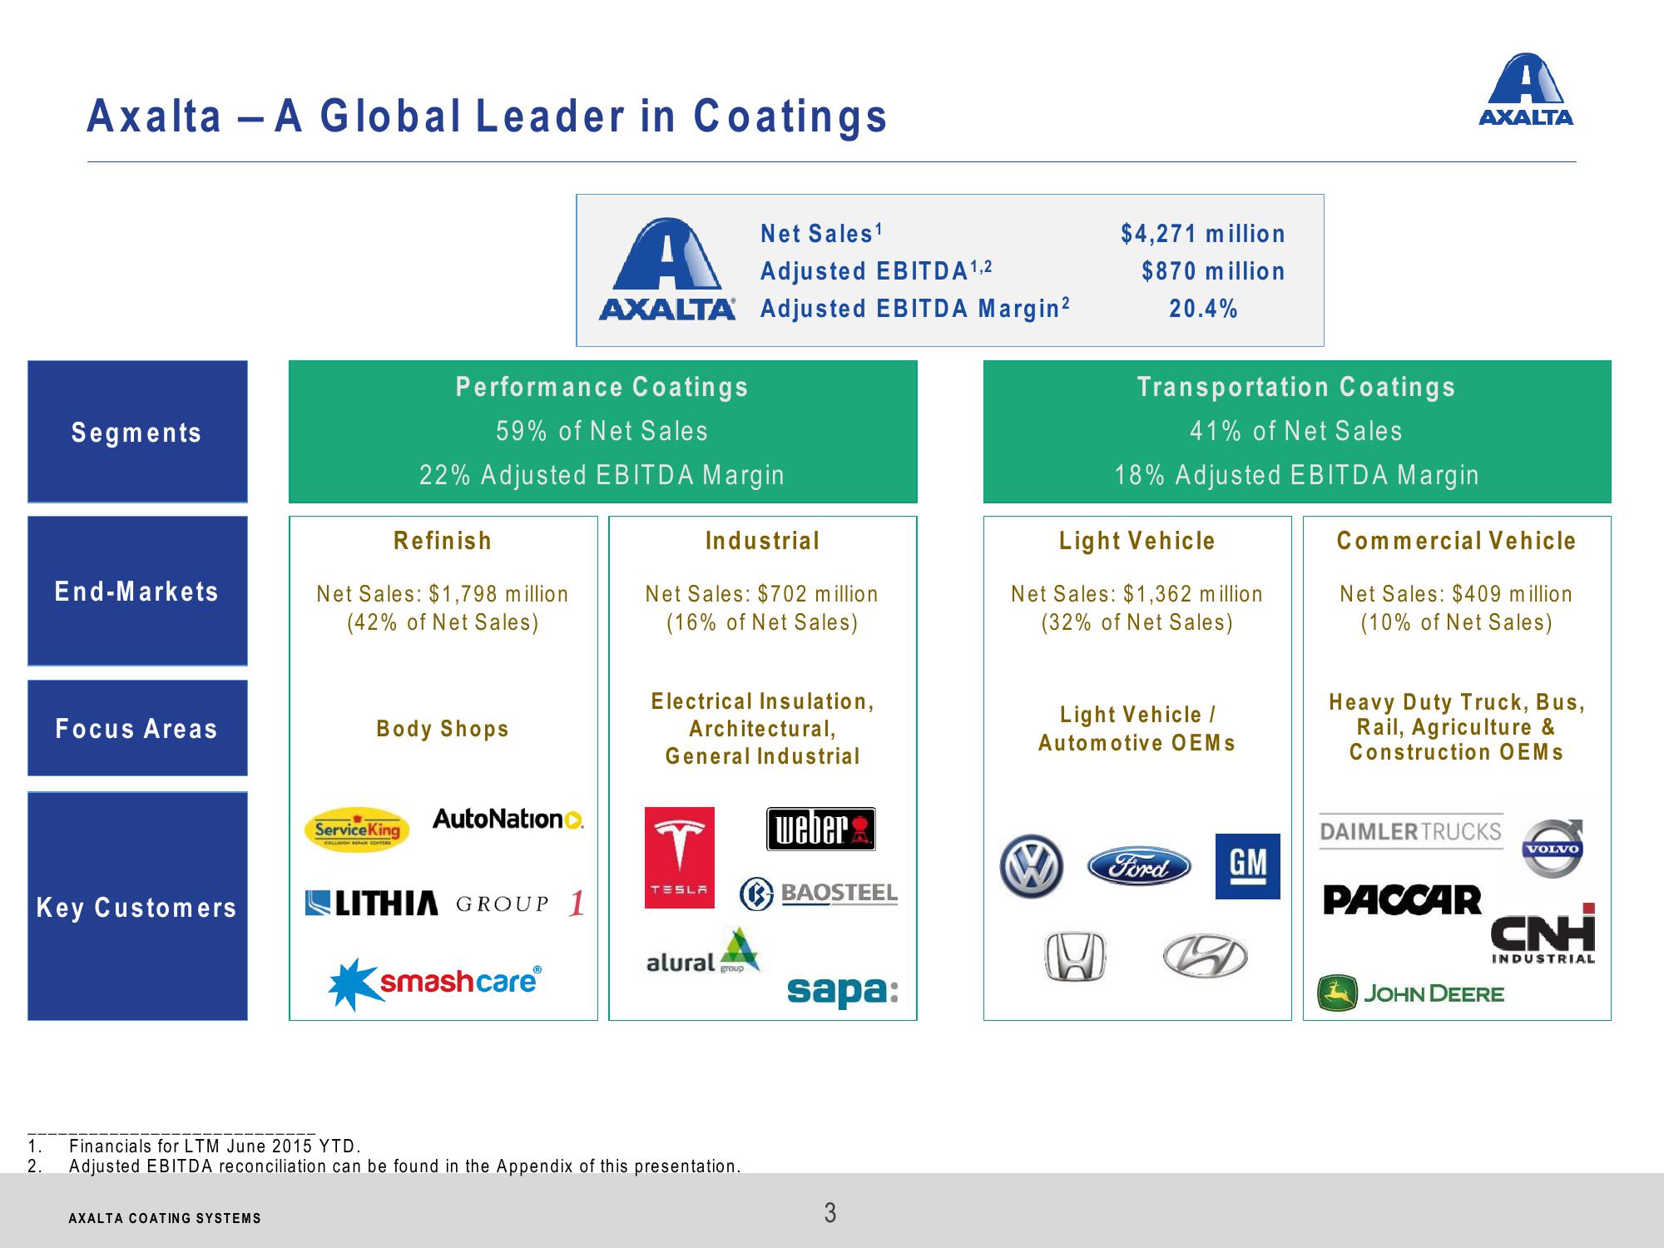Viewport: 1664px width, 1248px height.
Task: Select the Key Customers label box
Action: coord(137,906)
